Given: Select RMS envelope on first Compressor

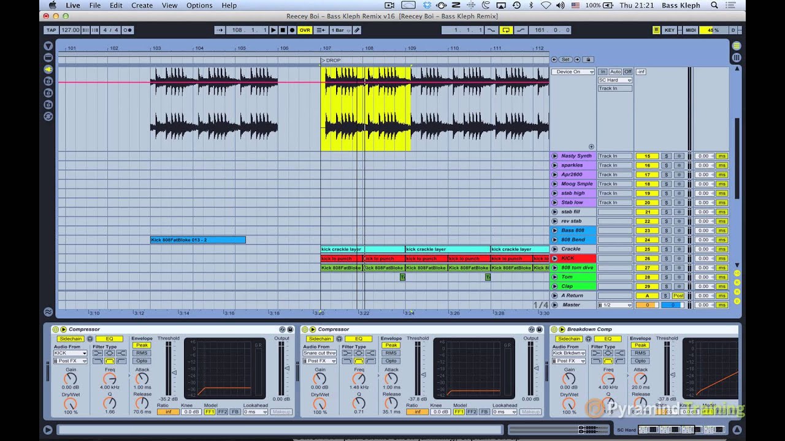Looking at the screenshot, I should coord(142,353).
